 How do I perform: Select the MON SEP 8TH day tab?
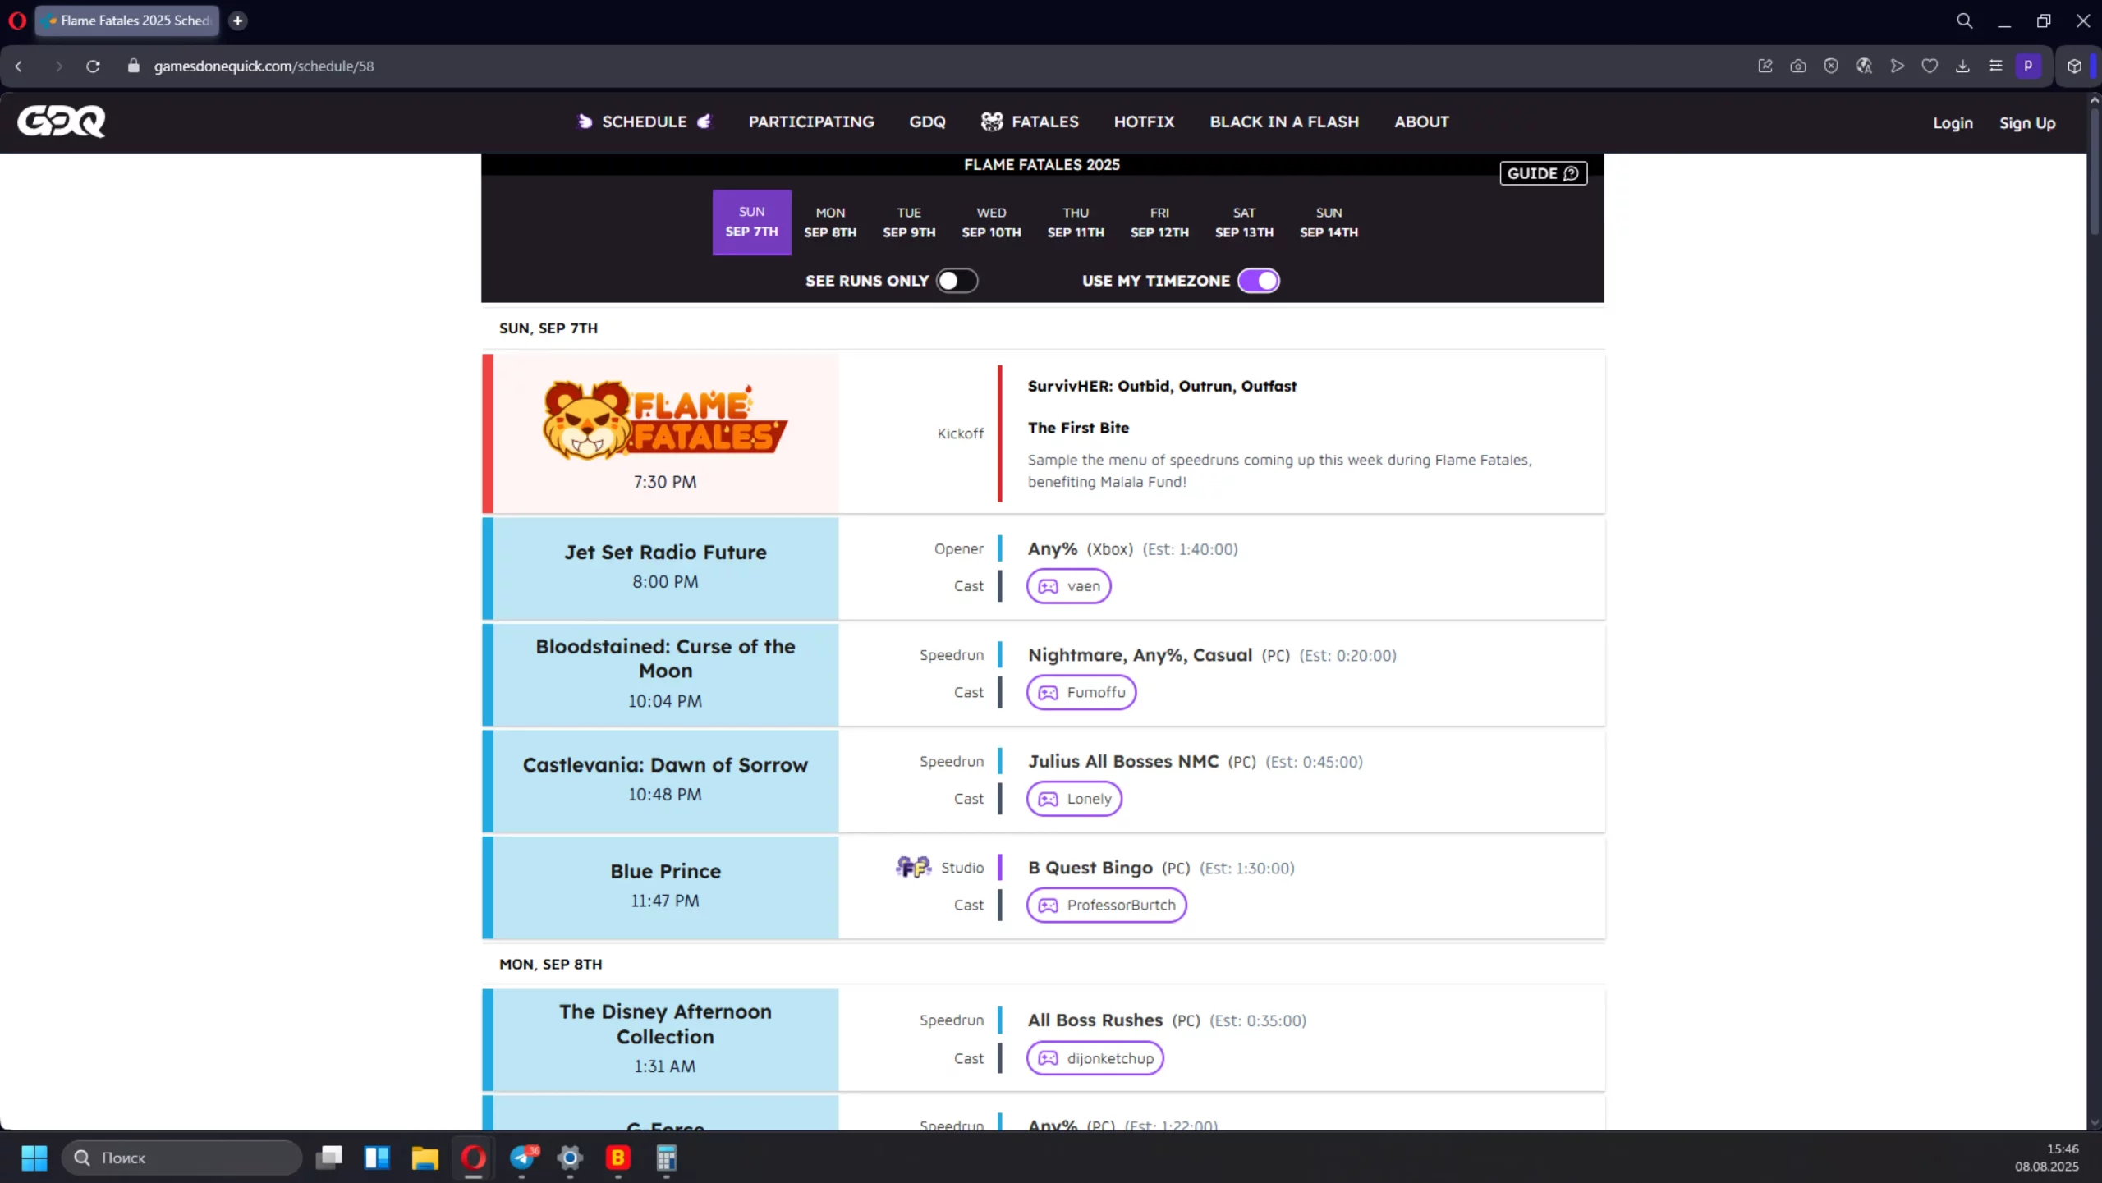tap(829, 222)
